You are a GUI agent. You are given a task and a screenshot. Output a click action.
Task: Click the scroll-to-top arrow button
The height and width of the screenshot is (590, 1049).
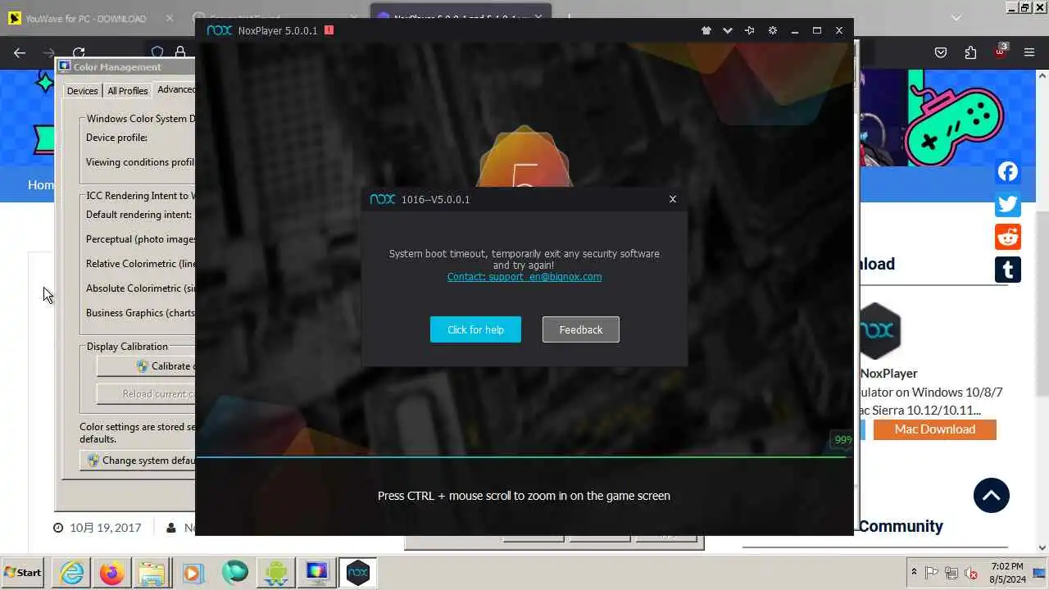tap(992, 495)
